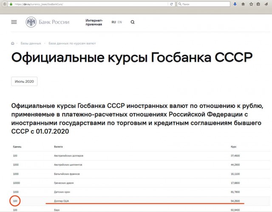Screen dimensions: 272x212
Task: Open the Интернет-приемная link
Action: coord(94,22)
